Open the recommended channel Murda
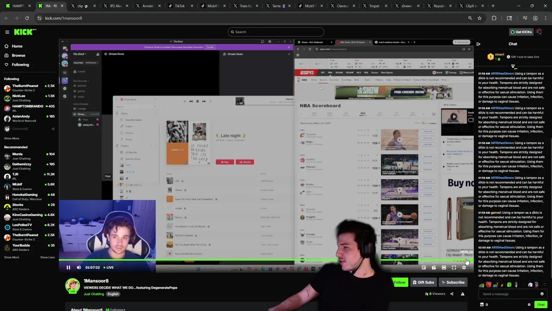 pos(29,156)
